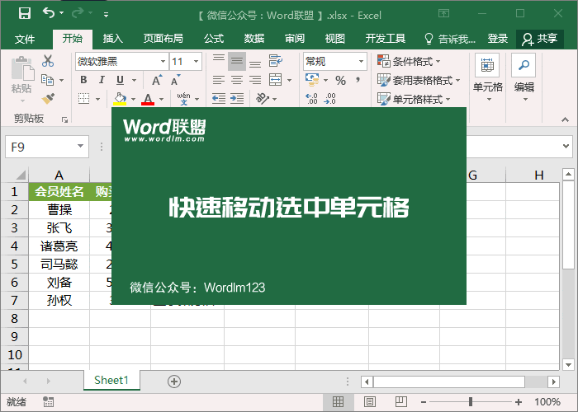The width and height of the screenshot is (578, 412).
Task: Toggle Bold formatting
Action: pyautogui.click(x=83, y=80)
